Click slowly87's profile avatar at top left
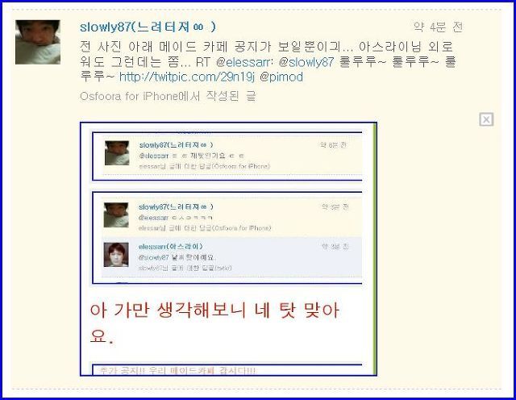 coord(38,42)
